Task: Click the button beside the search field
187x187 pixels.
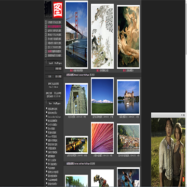Action: point(59,69)
